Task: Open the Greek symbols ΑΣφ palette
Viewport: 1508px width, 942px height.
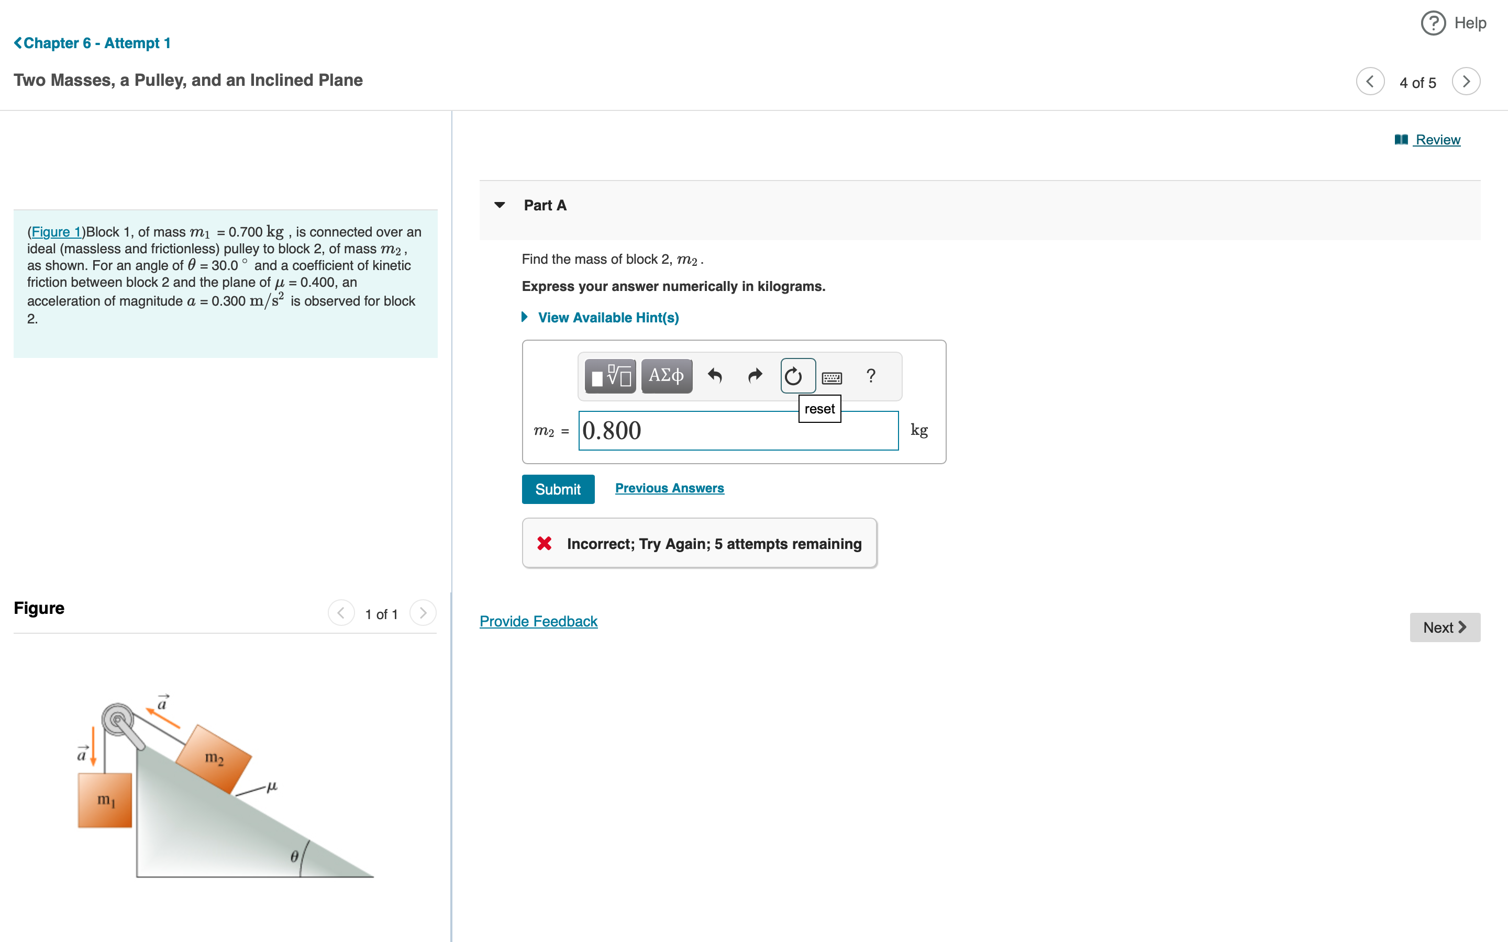Action: coord(666,376)
